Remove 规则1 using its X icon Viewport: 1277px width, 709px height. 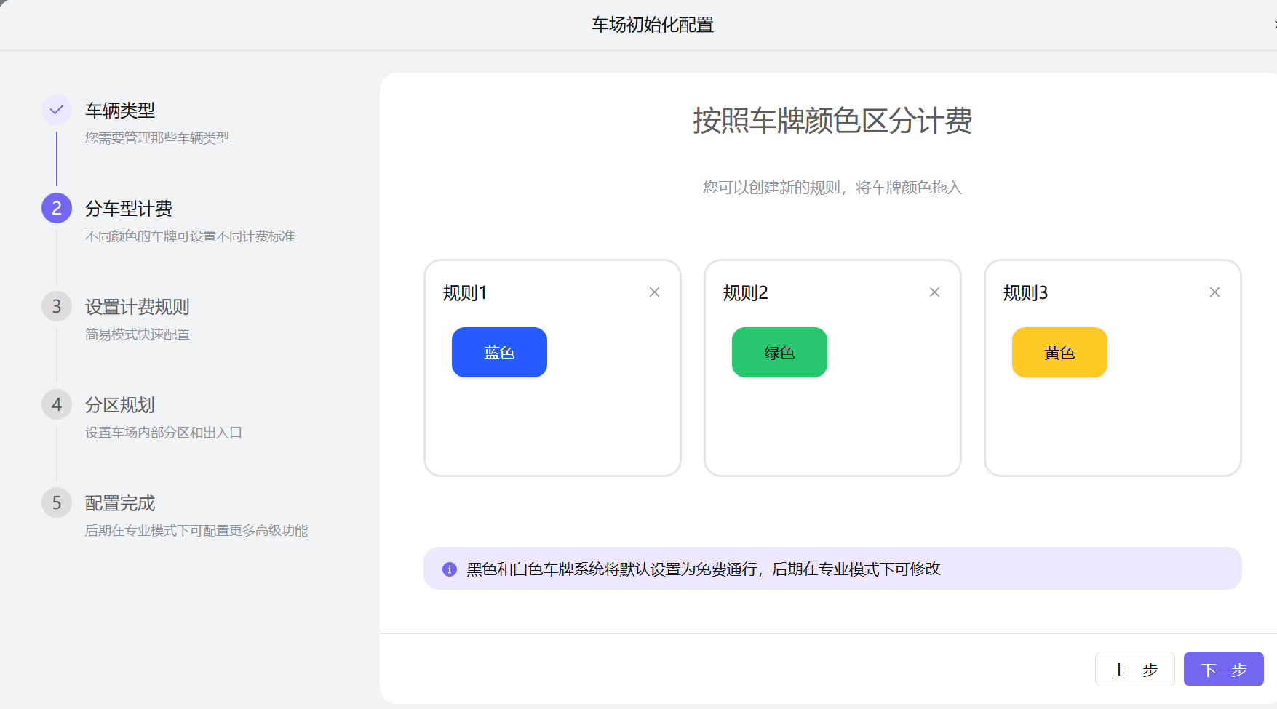[653, 292]
